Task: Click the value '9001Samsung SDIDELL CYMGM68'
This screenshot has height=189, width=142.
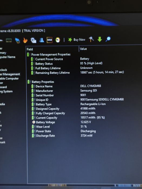Action: [x=102, y=99]
